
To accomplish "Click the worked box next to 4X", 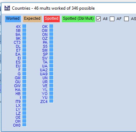I will coord(24,26).
